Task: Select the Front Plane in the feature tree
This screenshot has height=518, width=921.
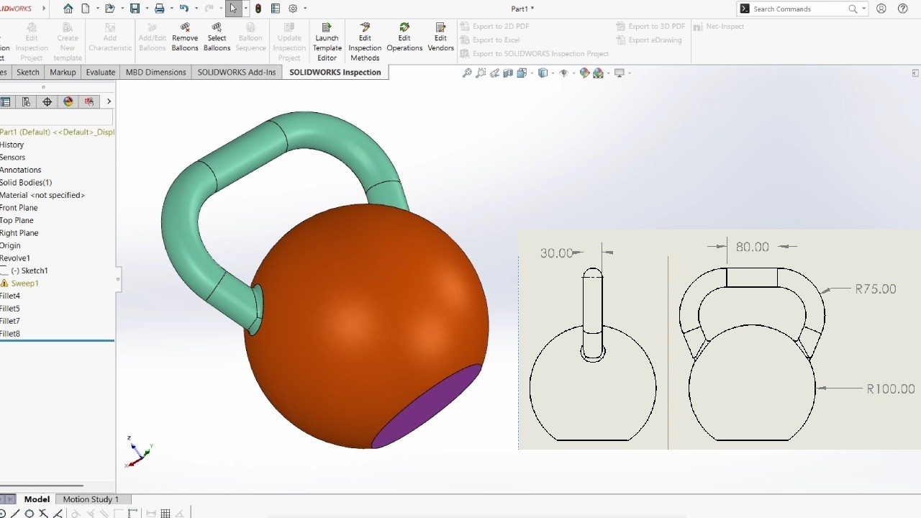Action: (x=19, y=208)
